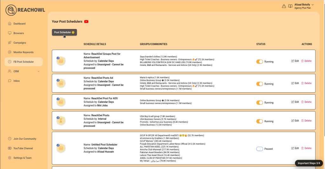
Task: Click the Join Our Community icon
Action: (10, 139)
